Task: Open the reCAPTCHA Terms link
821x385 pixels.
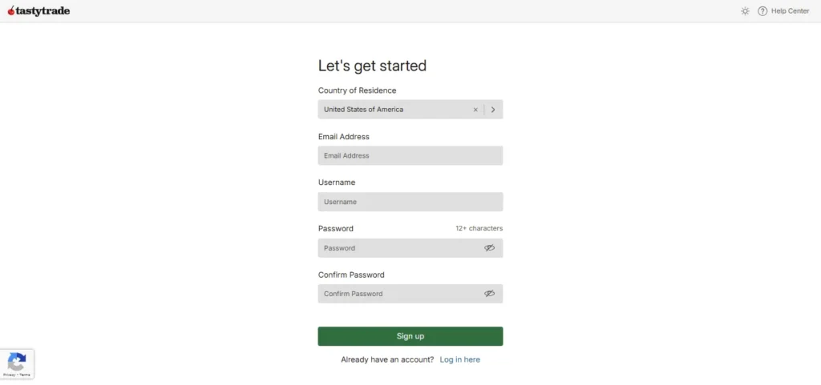Action: [x=25, y=375]
